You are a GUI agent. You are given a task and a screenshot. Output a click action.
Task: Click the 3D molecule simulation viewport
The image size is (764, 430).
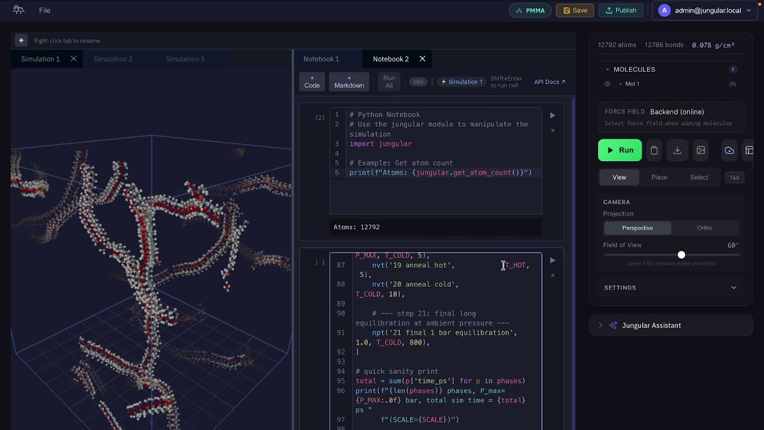pyautogui.click(x=151, y=248)
